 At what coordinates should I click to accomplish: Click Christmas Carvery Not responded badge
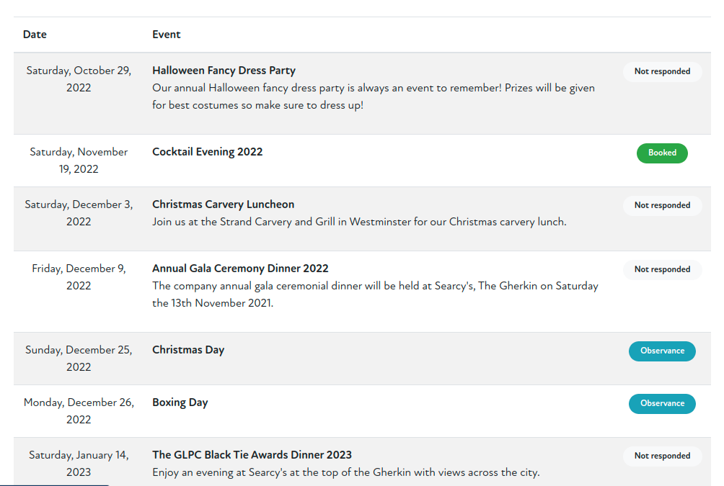[662, 205]
